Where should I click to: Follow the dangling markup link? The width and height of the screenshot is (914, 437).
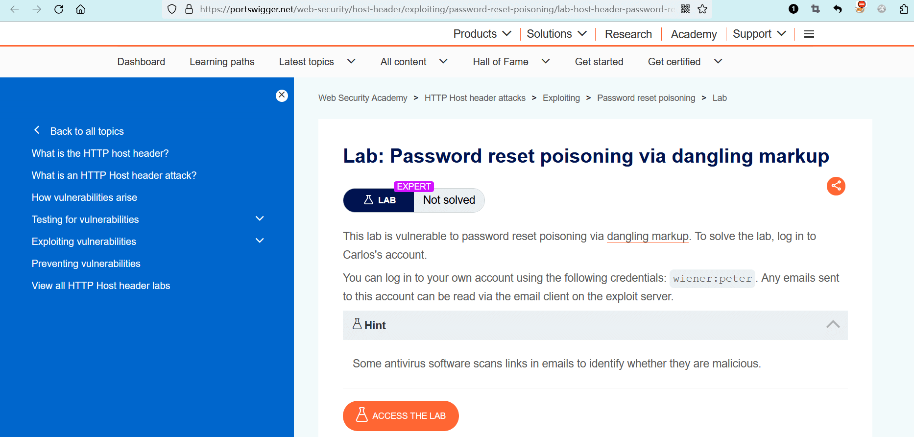pyautogui.click(x=648, y=236)
